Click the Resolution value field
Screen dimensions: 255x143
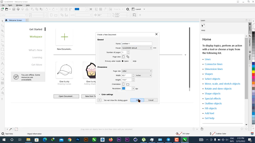coord(127,89)
